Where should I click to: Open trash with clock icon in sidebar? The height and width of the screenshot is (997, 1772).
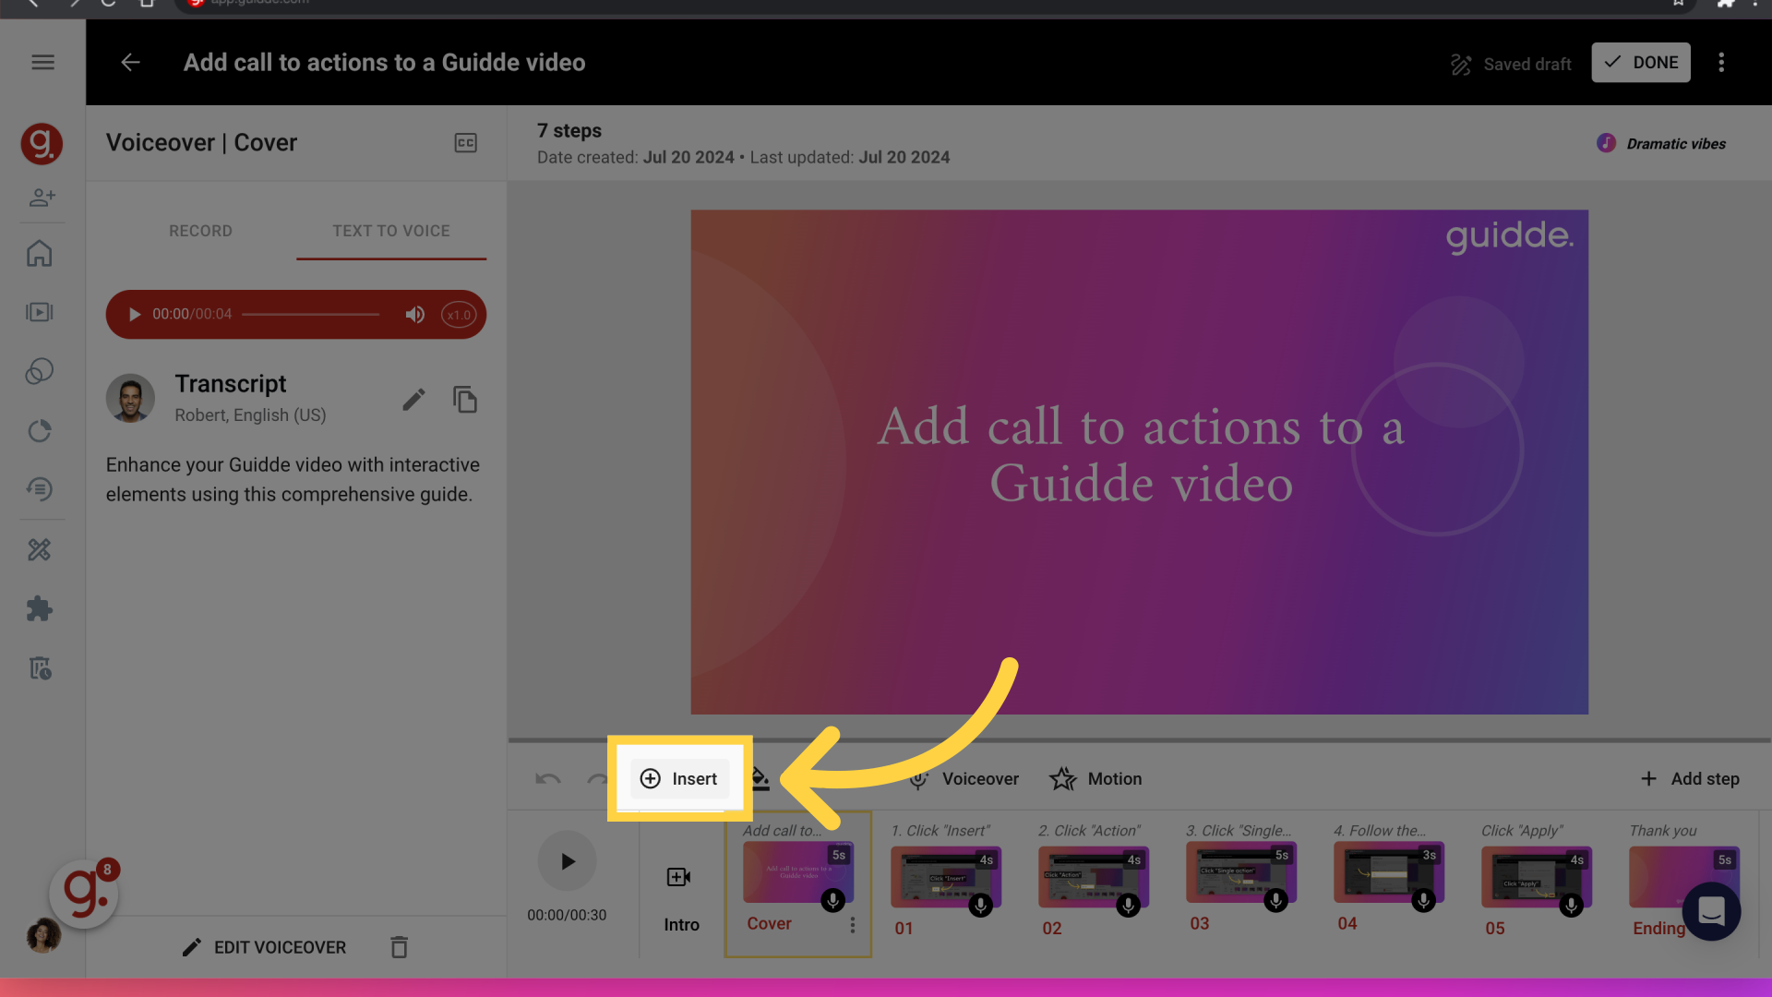coord(39,668)
